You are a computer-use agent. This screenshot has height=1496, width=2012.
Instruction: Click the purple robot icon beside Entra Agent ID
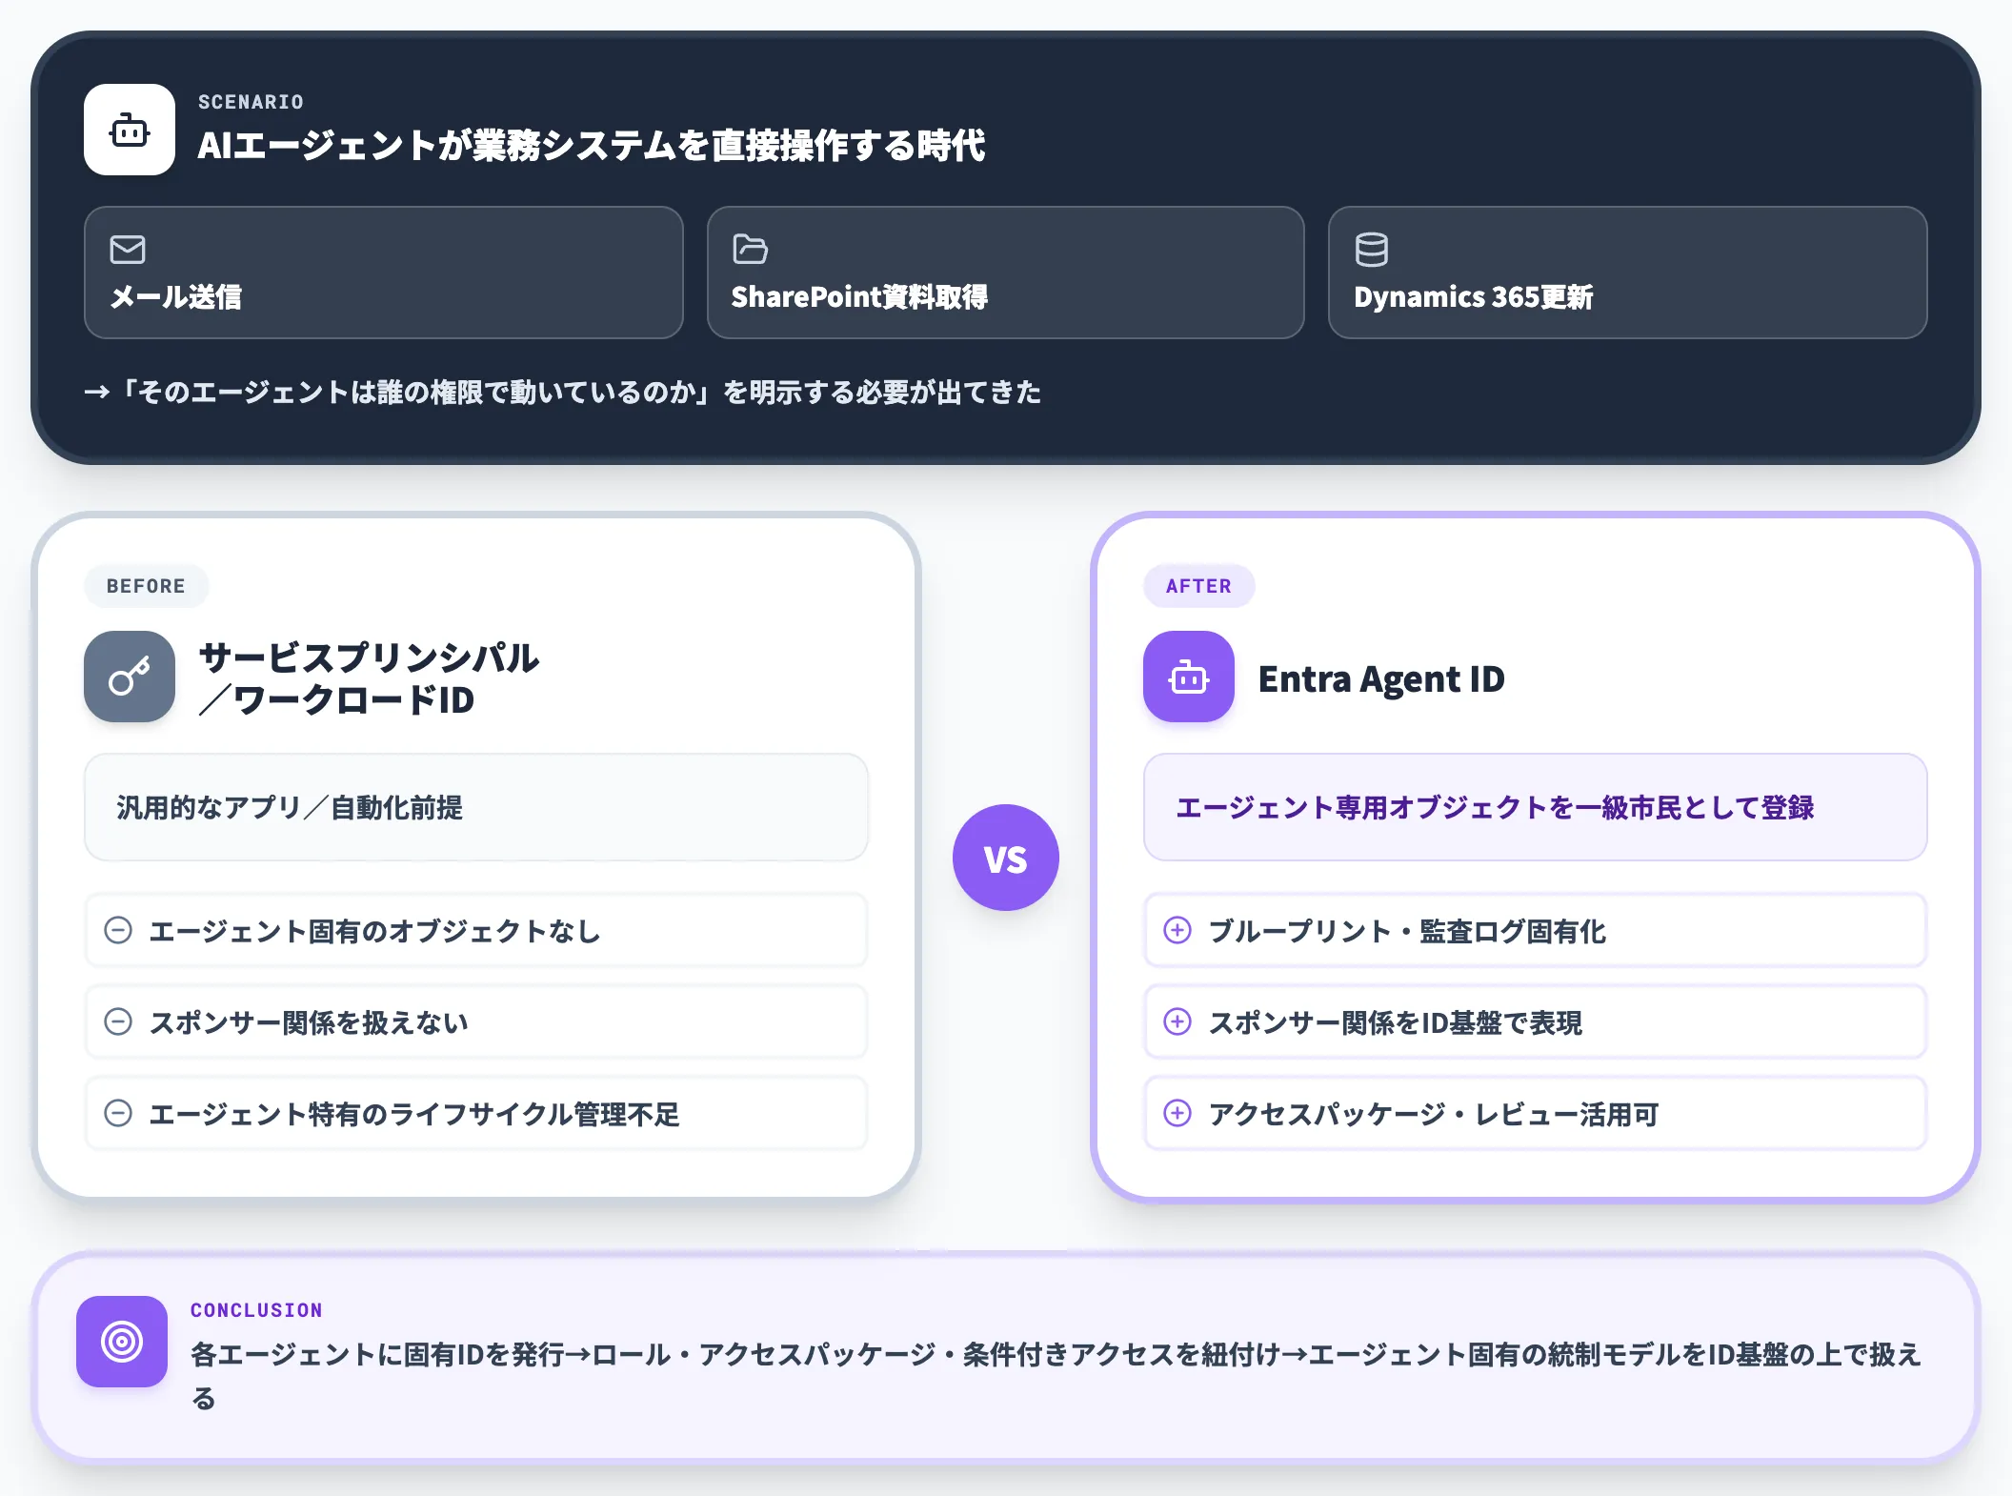(1189, 677)
